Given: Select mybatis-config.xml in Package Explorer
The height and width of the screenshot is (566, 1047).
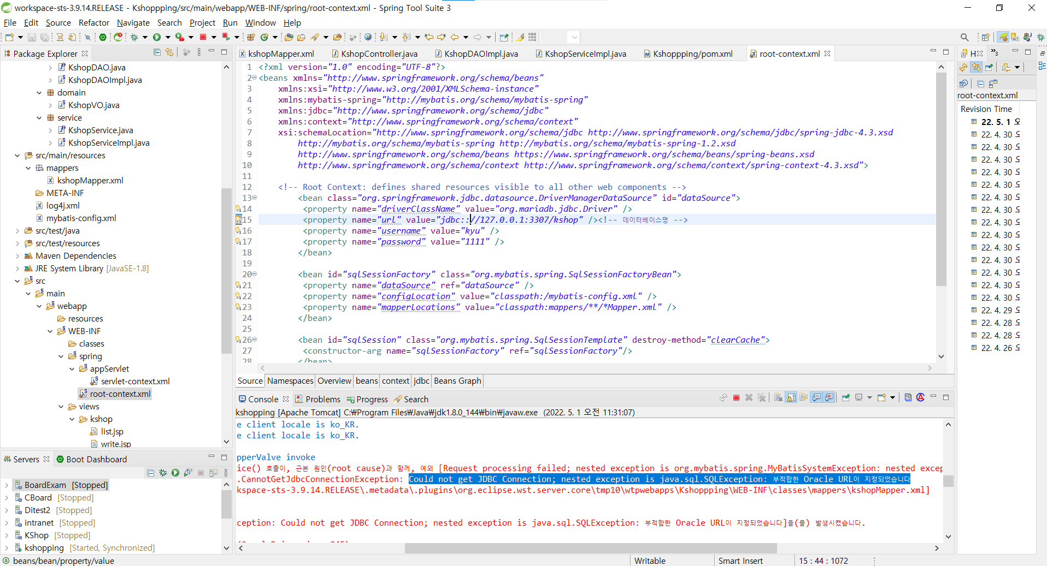Looking at the screenshot, I should pos(76,218).
